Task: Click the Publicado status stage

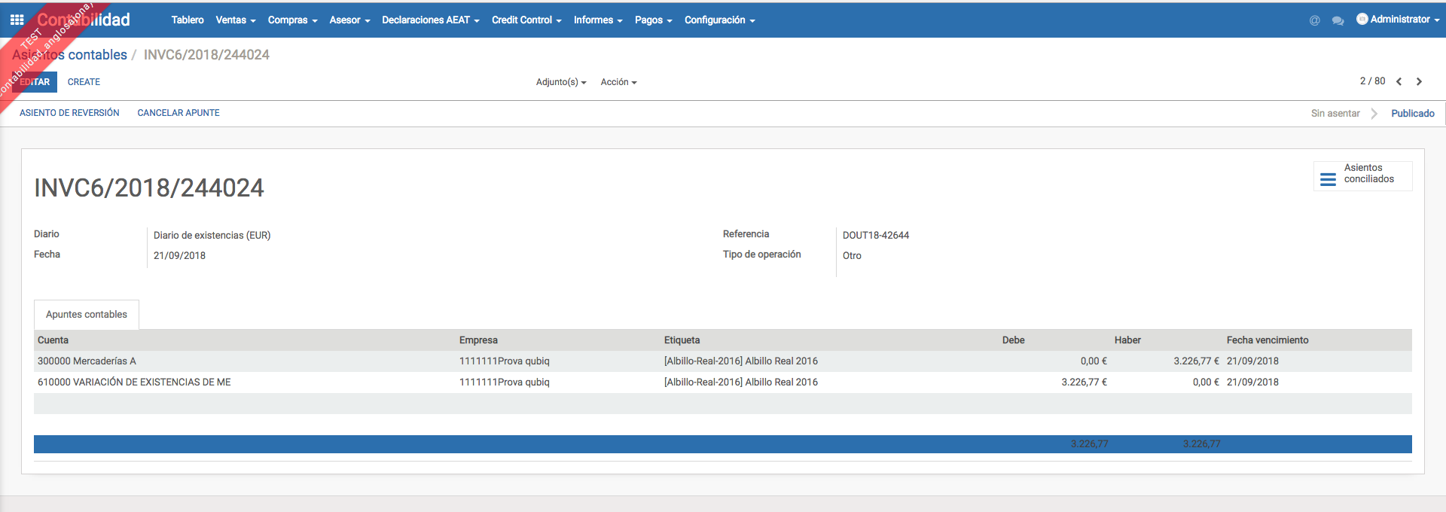Action: pyautogui.click(x=1412, y=114)
